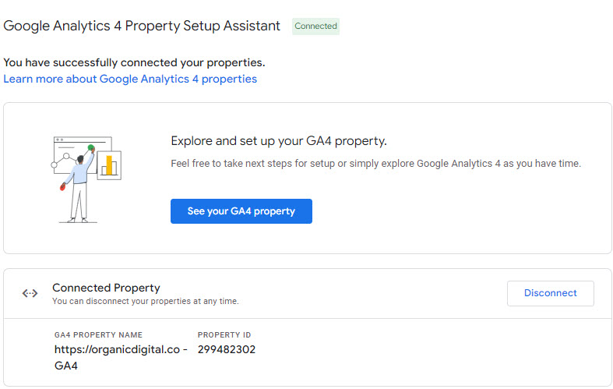Click the green Connected status badge

click(315, 27)
